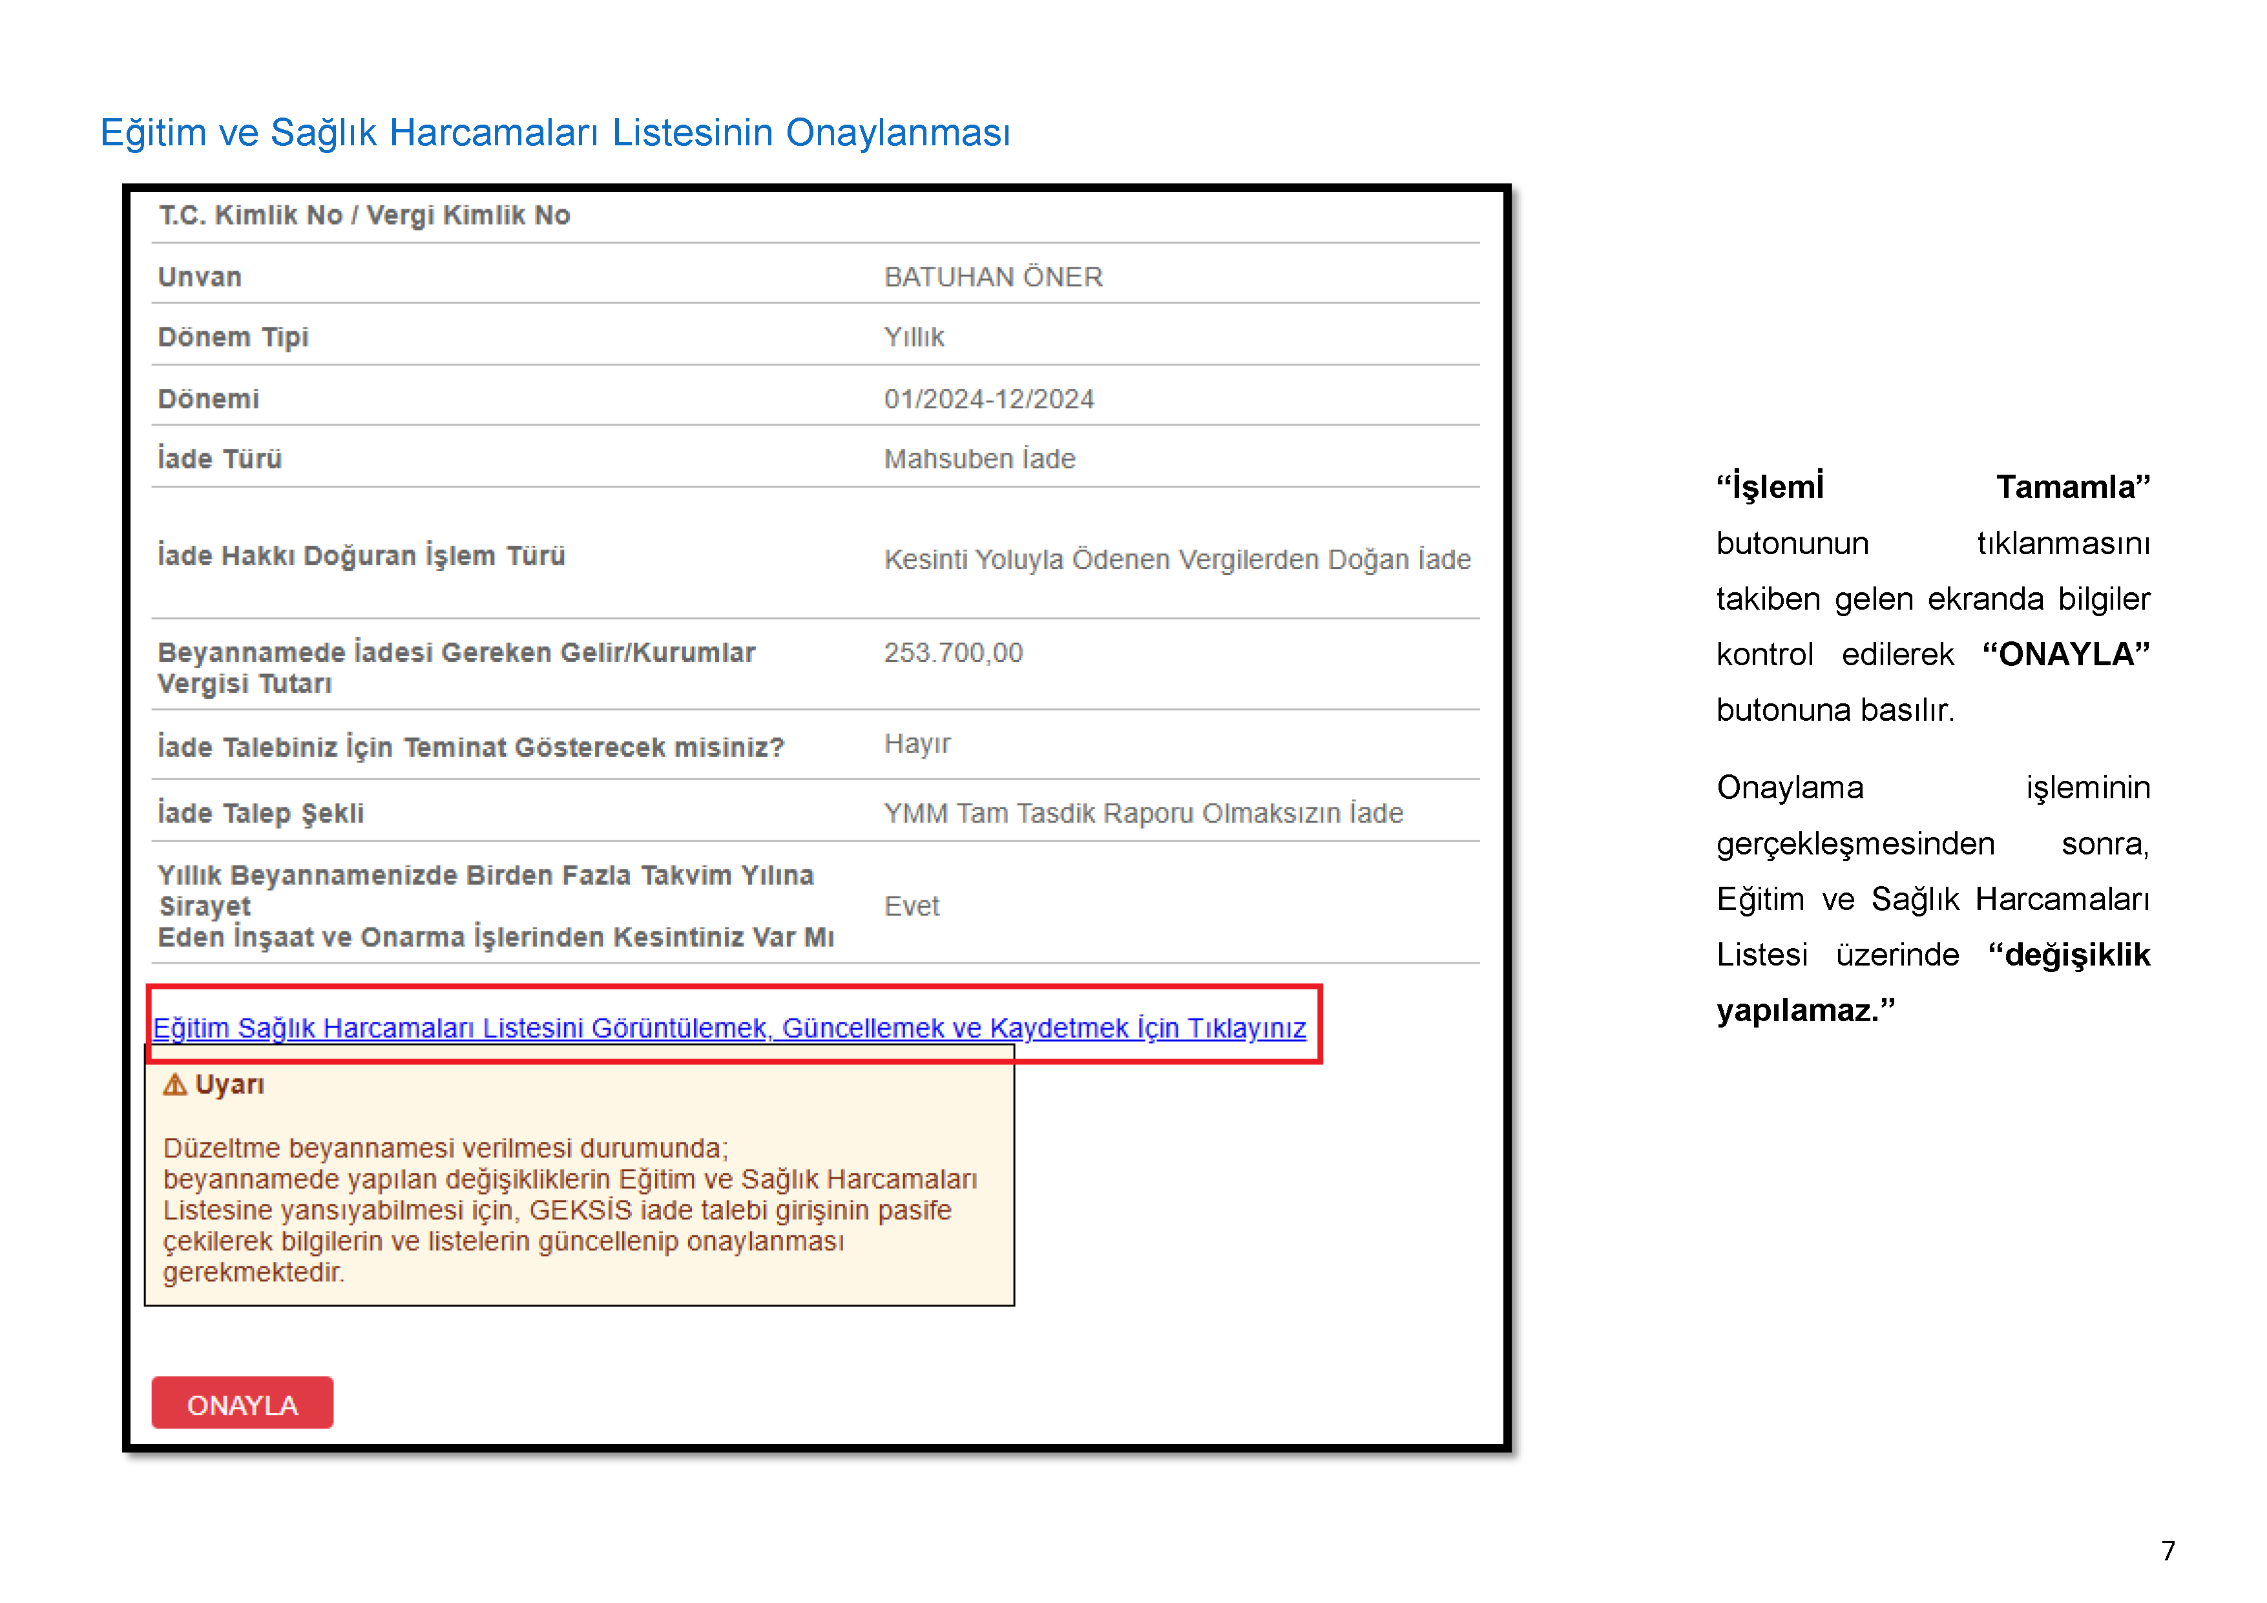Viewport: 2267px width, 1603px height.
Task: Click the bold İşlemi Tamamla instruction text
Action: click(1770, 486)
